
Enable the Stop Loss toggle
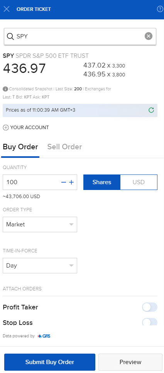150,322
